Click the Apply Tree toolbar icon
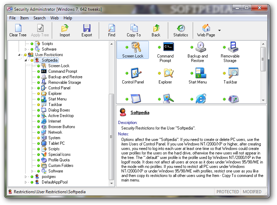Viewport: 277px width, 205px height. point(40,28)
